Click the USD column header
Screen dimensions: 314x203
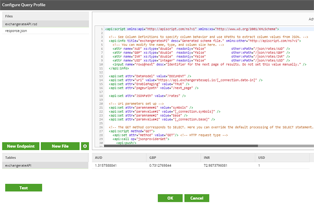(283, 157)
